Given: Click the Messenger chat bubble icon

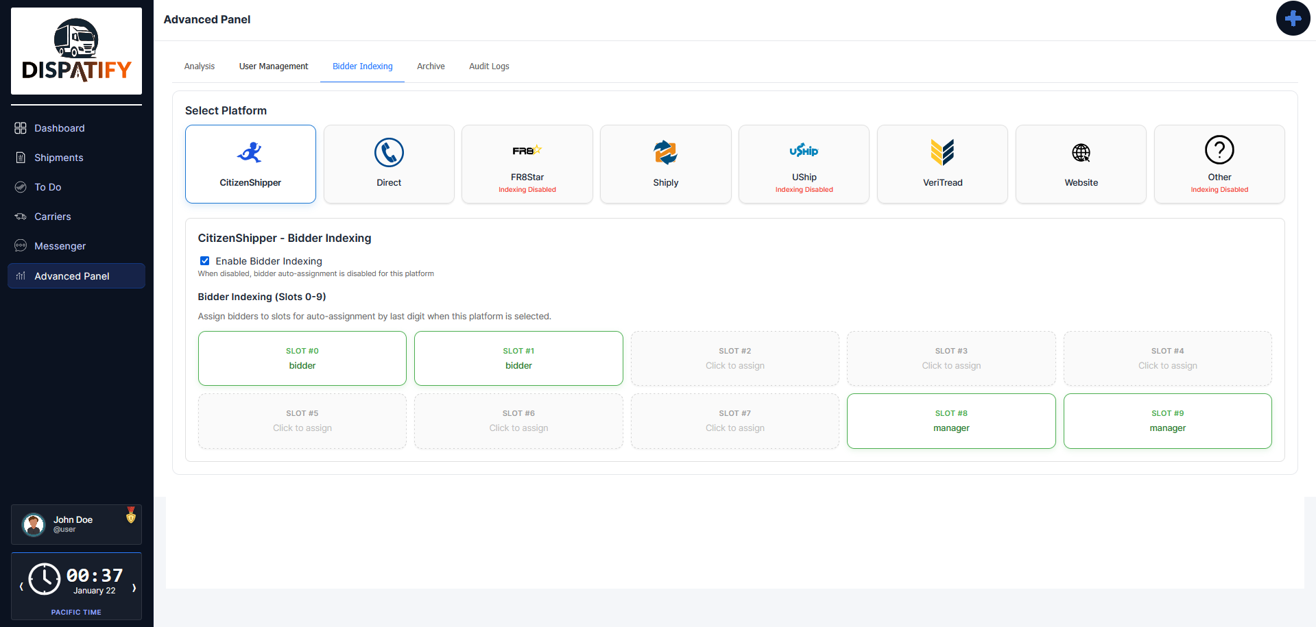Looking at the screenshot, I should [x=21, y=246].
